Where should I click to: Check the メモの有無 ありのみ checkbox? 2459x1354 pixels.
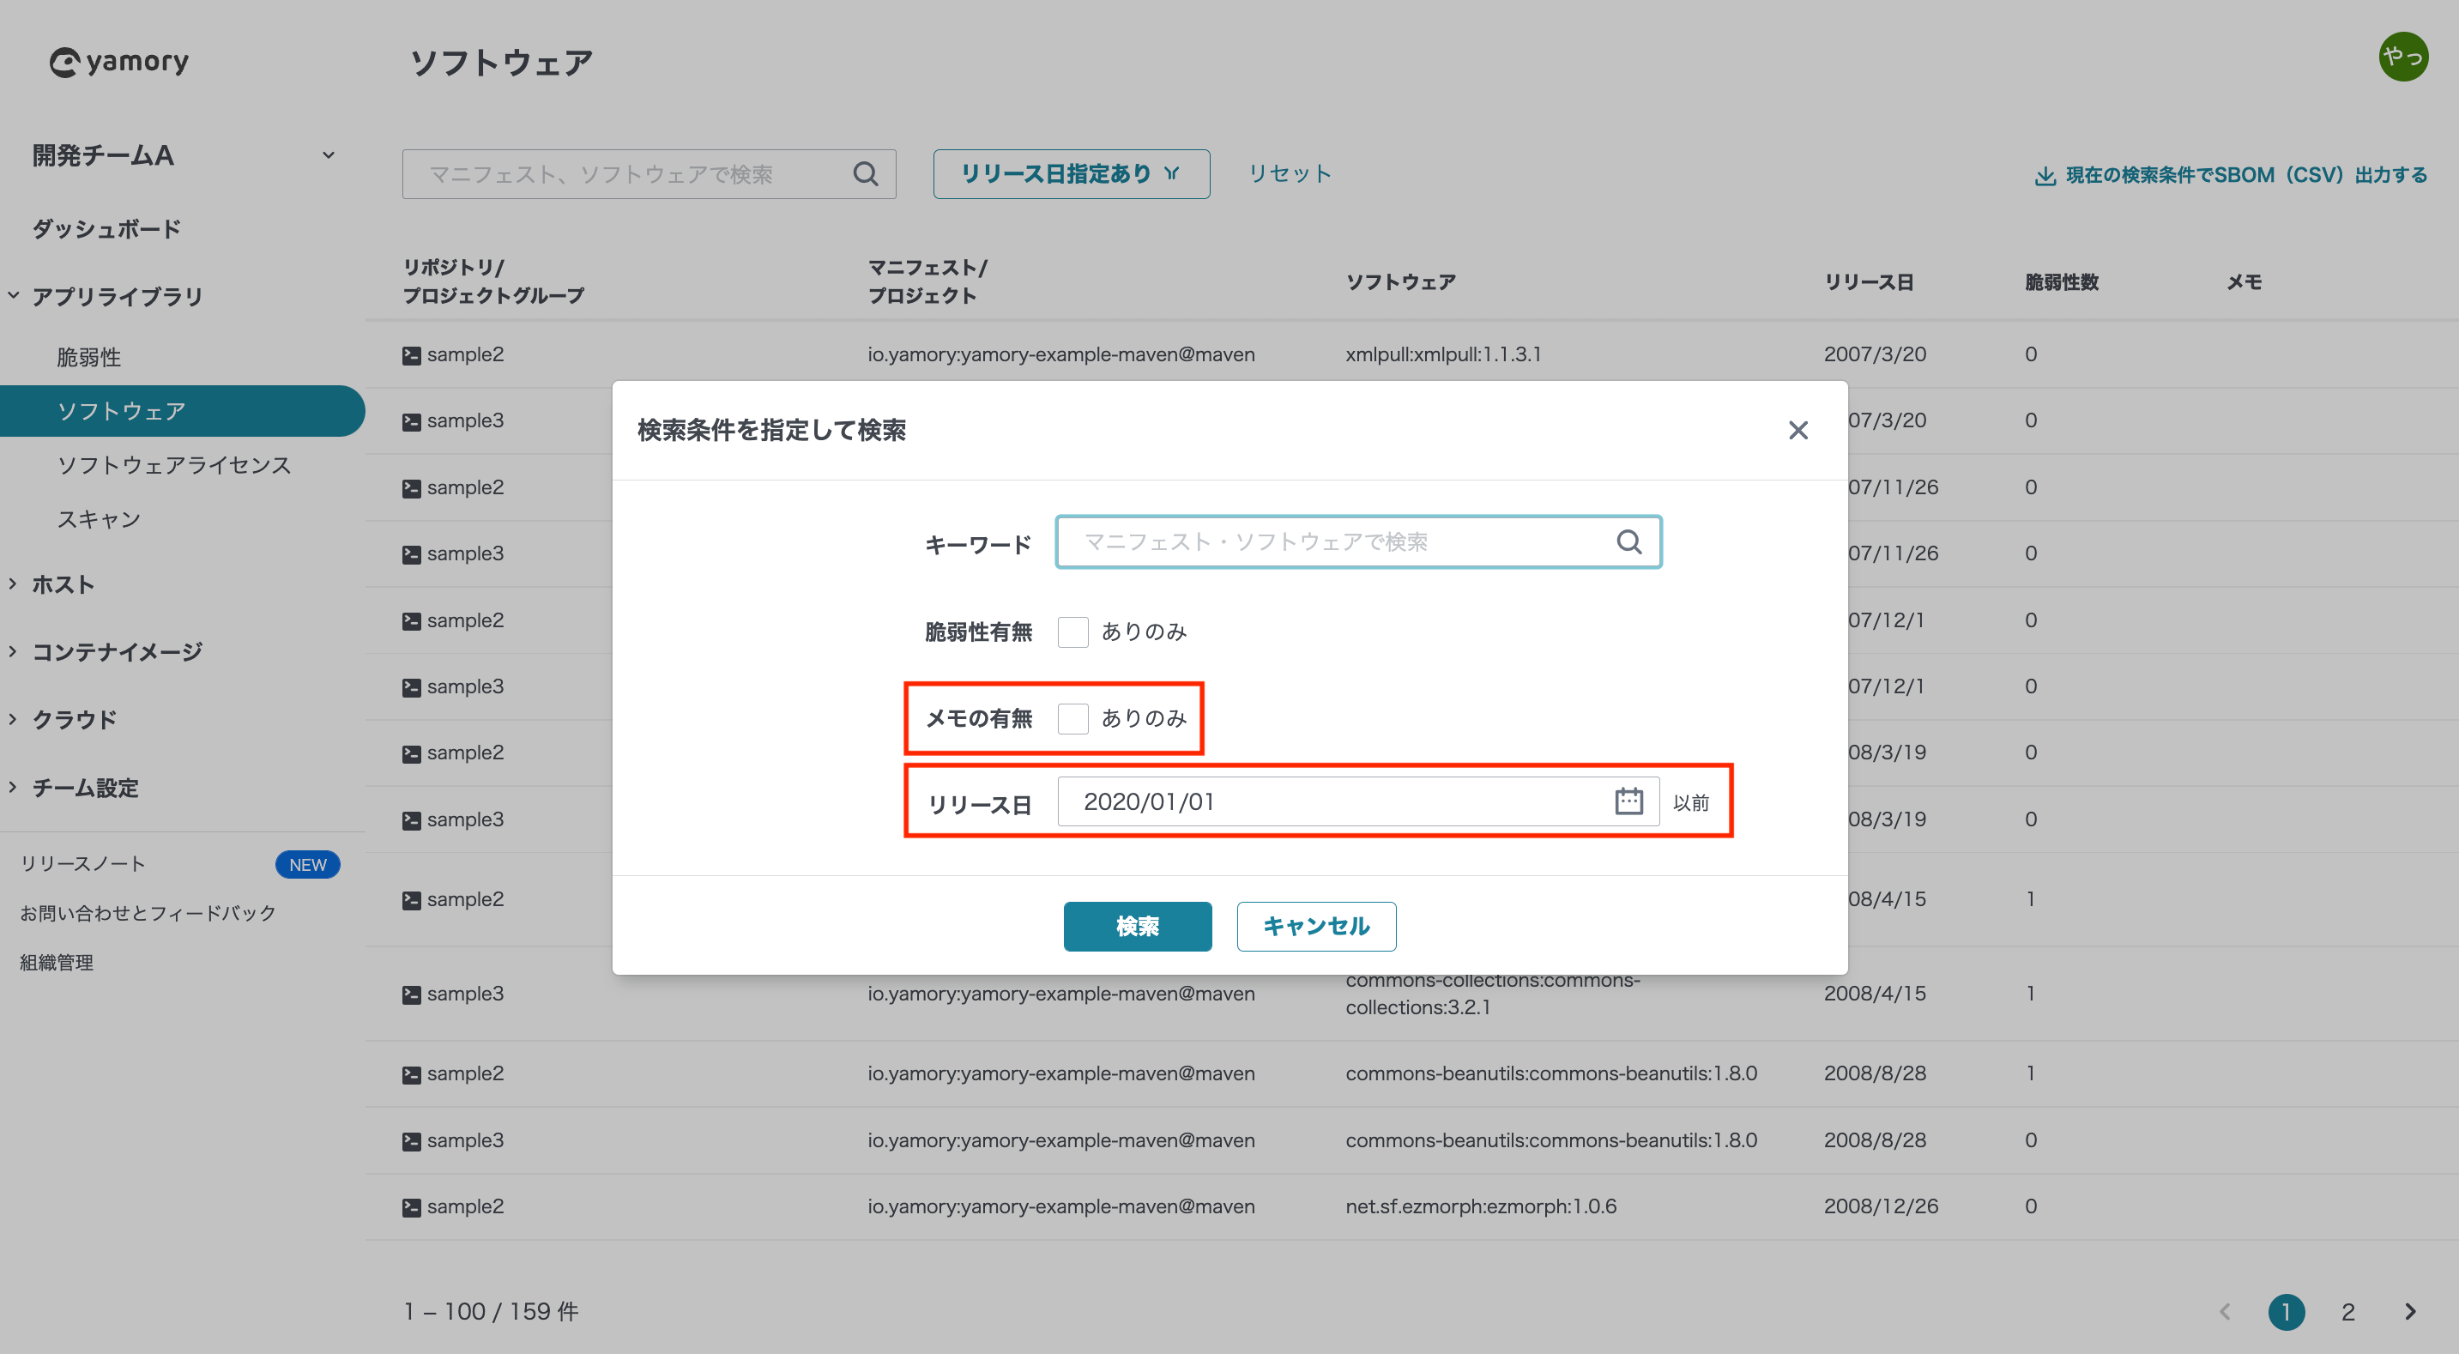1073,718
